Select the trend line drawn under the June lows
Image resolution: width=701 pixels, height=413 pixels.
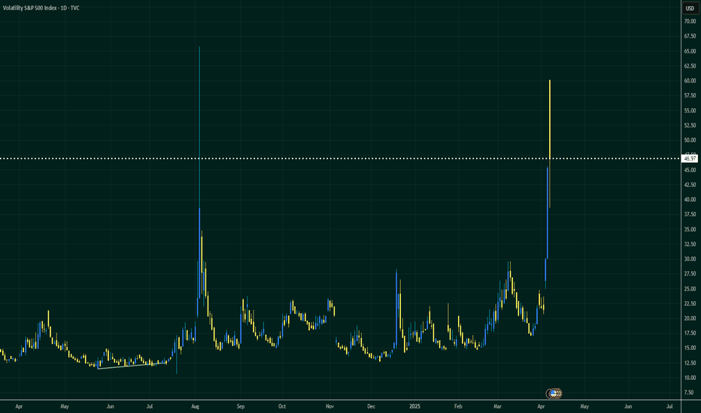click(132, 366)
